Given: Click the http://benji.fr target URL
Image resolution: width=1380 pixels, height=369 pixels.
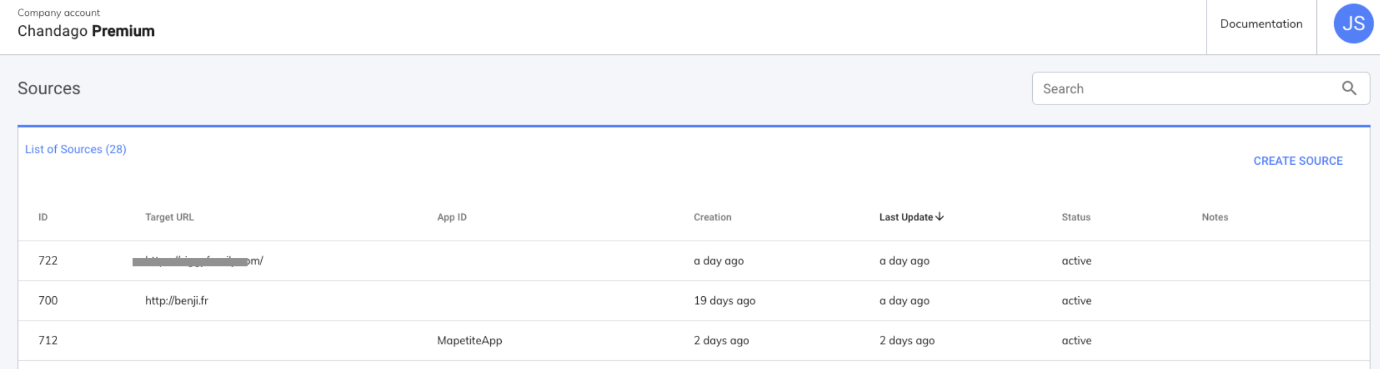Looking at the screenshot, I should (x=177, y=301).
